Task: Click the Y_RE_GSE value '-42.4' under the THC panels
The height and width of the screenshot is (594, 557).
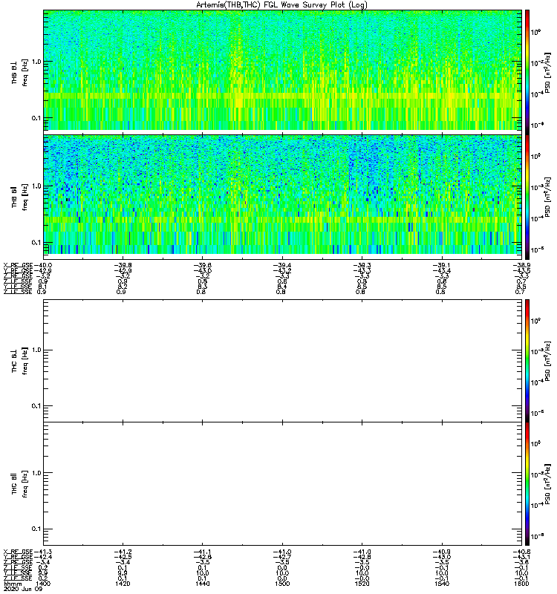Action: coord(43,558)
